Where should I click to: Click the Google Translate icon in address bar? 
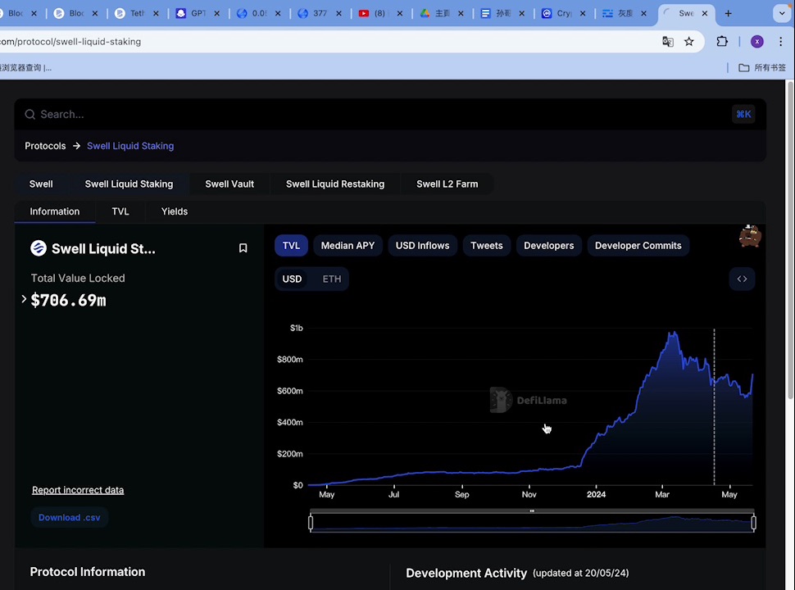coord(668,42)
